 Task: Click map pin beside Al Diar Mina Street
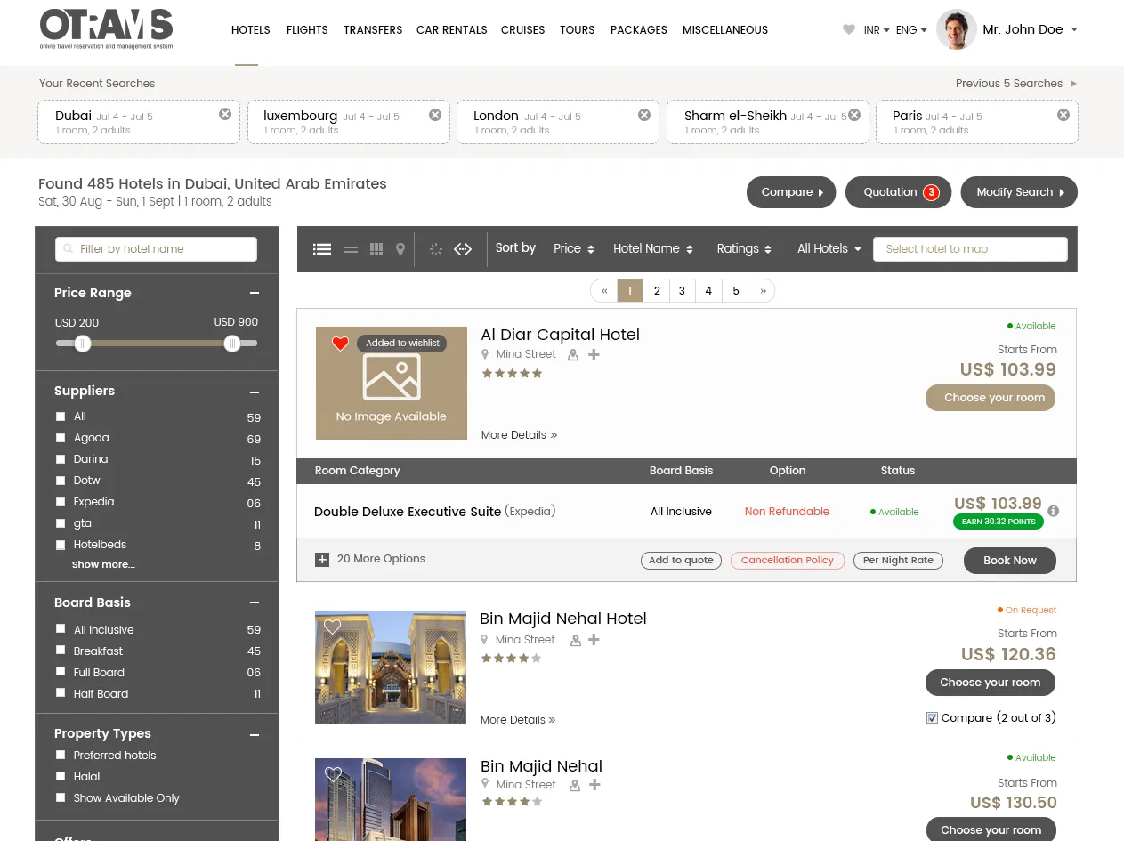tap(485, 354)
